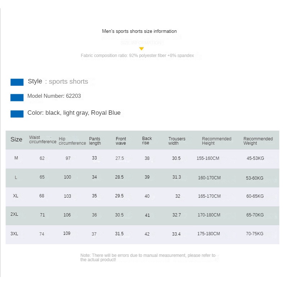Click the Recommended Weight column header
Image resolution: width=285 pixels, height=285 pixels.
point(258,141)
